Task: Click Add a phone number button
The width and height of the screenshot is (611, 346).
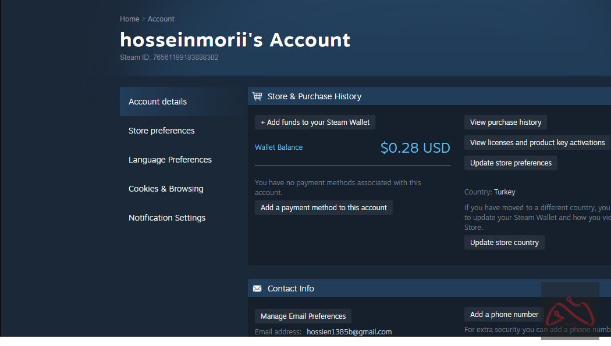Action: coord(504,315)
